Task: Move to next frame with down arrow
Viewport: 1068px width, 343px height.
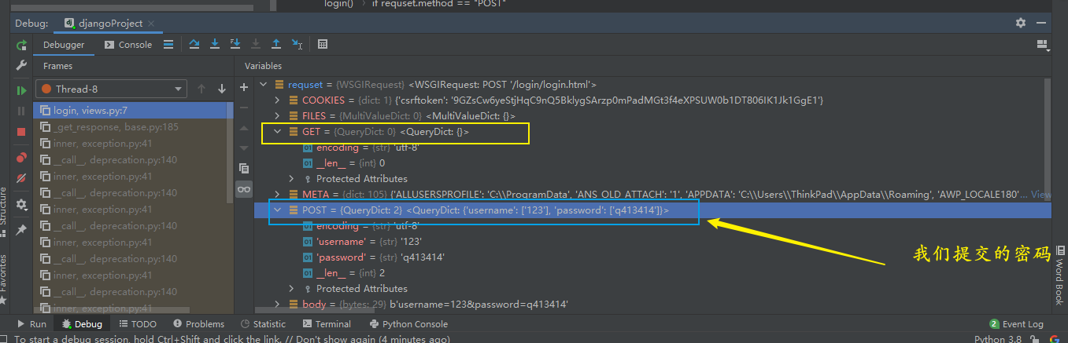Action: pos(222,89)
